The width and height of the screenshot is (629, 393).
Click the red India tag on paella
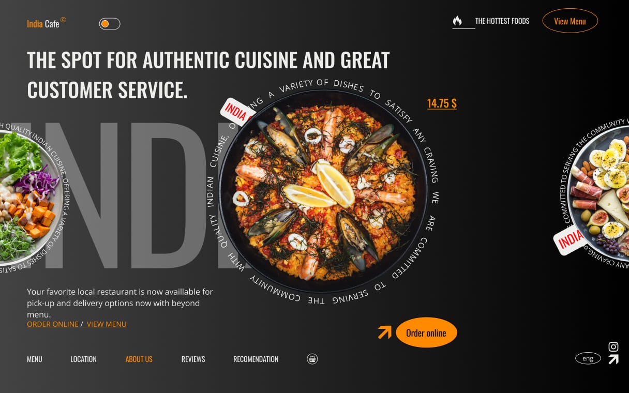pos(238,111)
